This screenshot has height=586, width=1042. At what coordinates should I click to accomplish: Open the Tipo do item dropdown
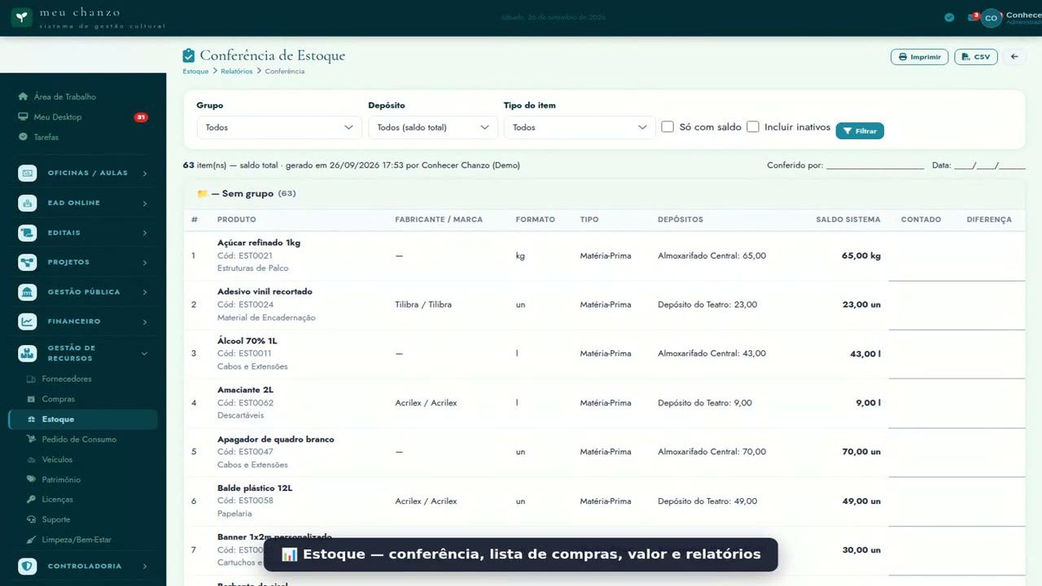pos(580,128)
